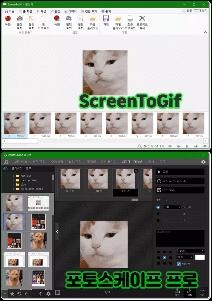212x301 pixels.
Task: Click 파일 불러오기 in the 파일 group
Action: point(118,22)
